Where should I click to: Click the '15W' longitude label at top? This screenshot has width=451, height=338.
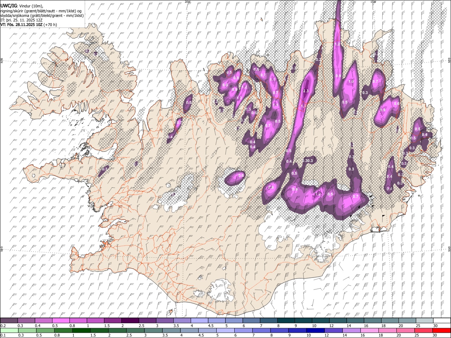pyautogui.click(x=373, y=2)
